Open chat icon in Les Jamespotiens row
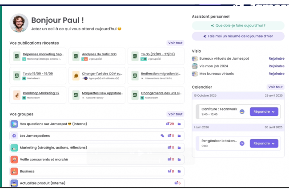This screenshot has width=289, height=193. click(162, 136)
